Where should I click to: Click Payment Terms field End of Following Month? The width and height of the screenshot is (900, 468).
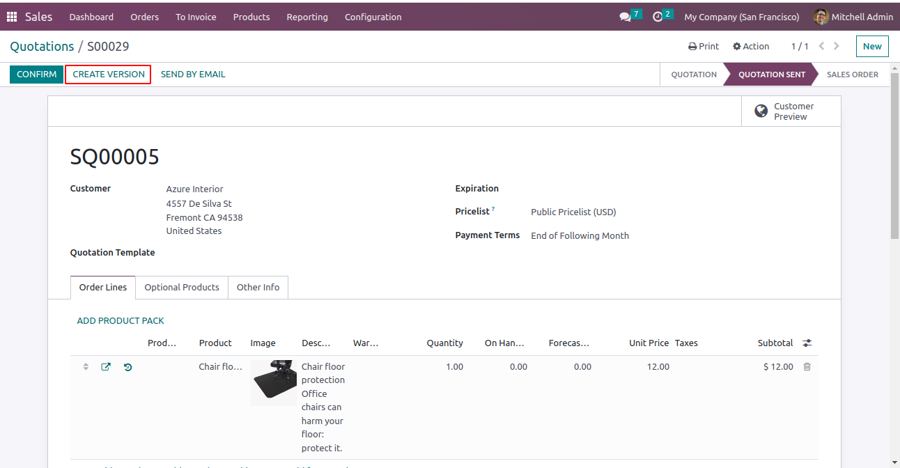tap(580, 235)
